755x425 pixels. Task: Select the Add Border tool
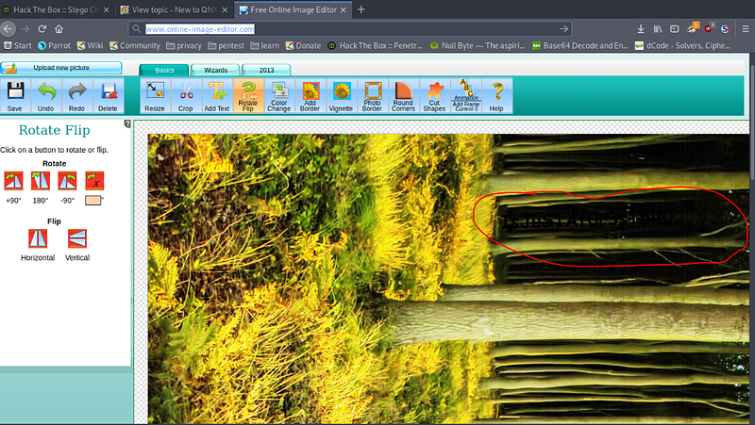tap(310, 96)
